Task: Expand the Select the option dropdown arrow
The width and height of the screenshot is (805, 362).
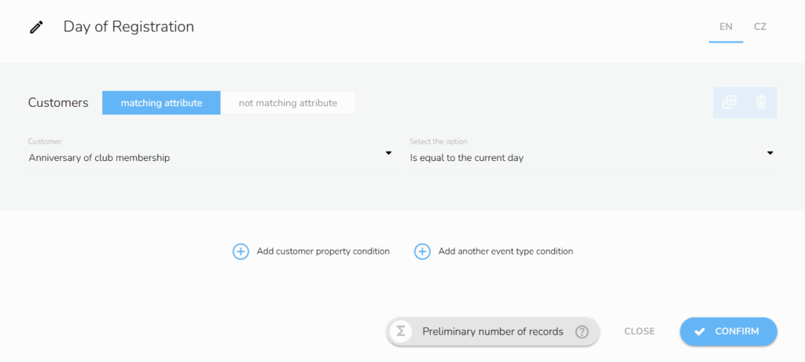Action: [770, 153]
